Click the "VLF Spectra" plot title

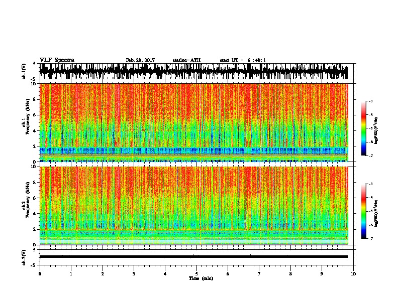pyautogui.click(x=57, y=60)
